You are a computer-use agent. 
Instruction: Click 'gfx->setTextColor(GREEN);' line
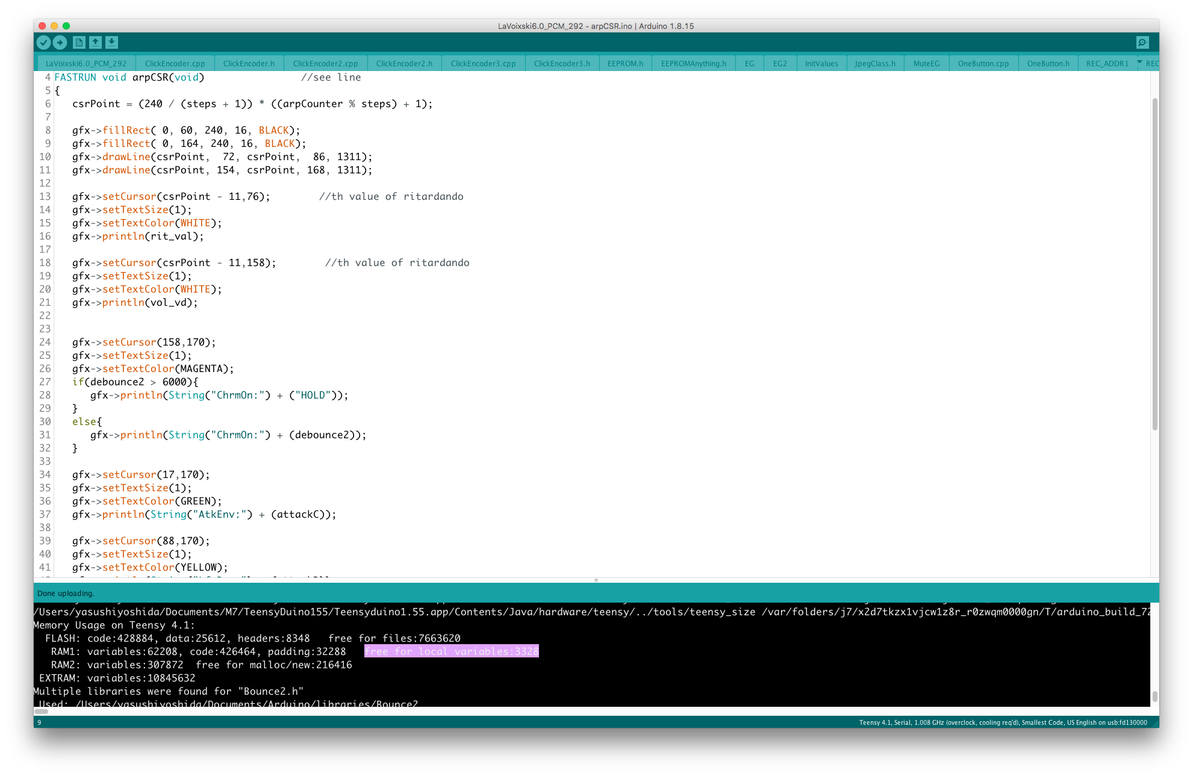147,501
